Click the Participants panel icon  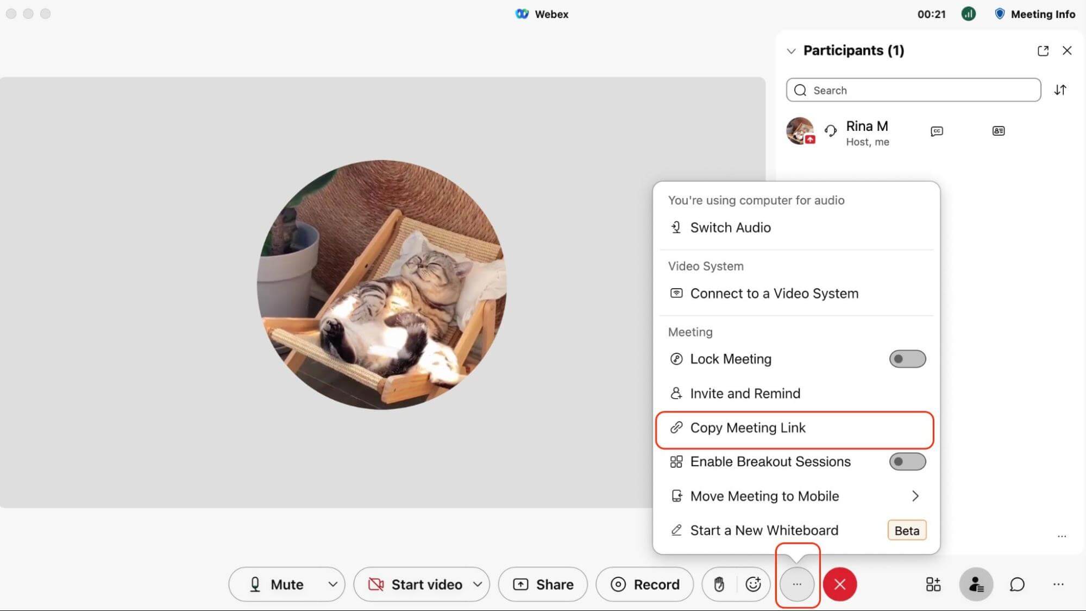[x=975, y=584]
